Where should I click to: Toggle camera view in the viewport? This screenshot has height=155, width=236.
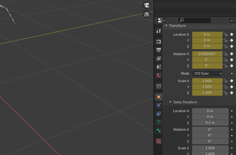(147, 5)
